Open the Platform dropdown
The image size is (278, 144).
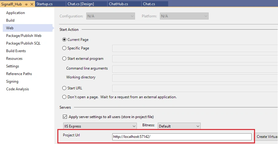click(x=184, y=16)
